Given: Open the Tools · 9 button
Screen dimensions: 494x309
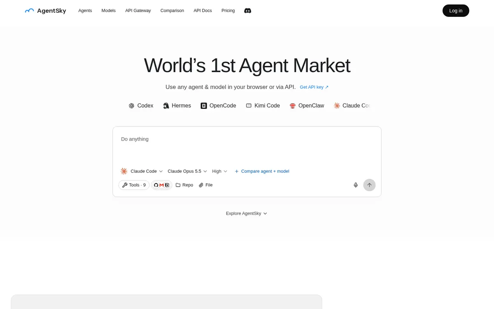Looking at the screenshot, I should (x=134, y=185).
